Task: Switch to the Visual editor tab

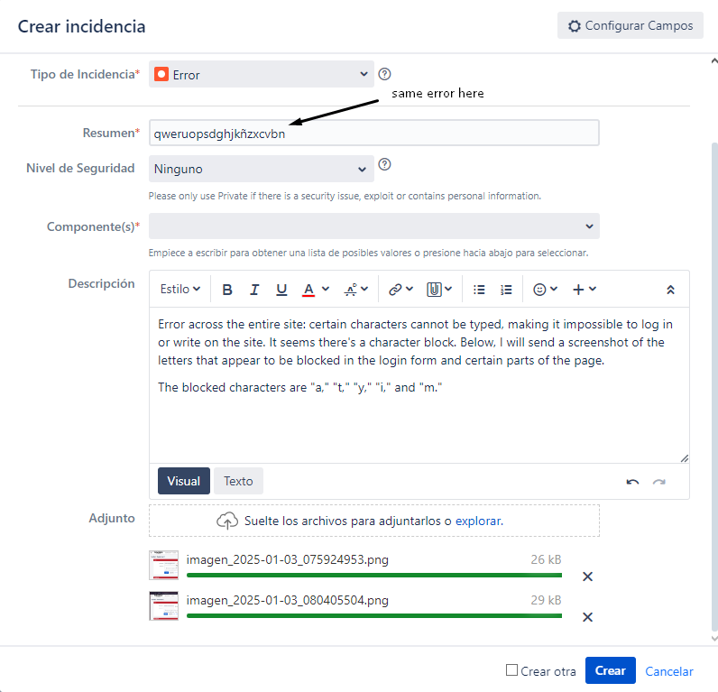Action: 184,481
